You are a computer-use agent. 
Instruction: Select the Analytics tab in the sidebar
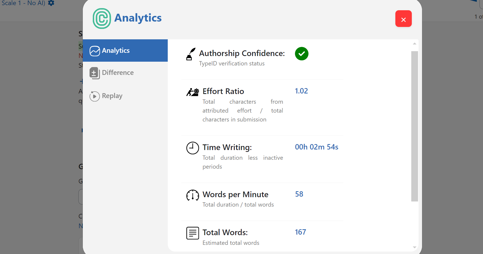(116, 51)
